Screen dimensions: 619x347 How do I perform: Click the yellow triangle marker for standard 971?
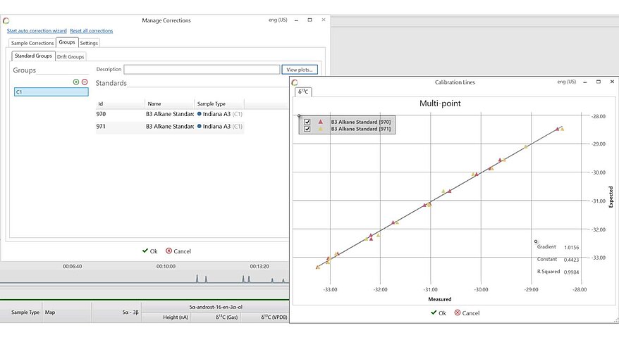click(321, 129)
